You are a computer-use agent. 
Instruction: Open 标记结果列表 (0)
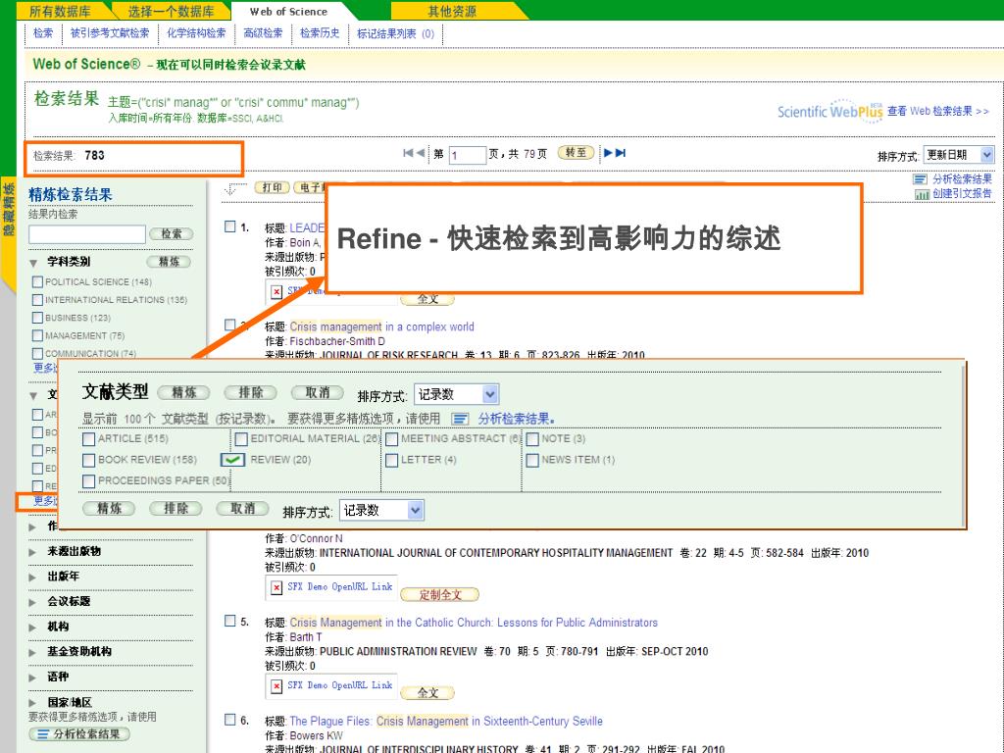coord(395,34)
